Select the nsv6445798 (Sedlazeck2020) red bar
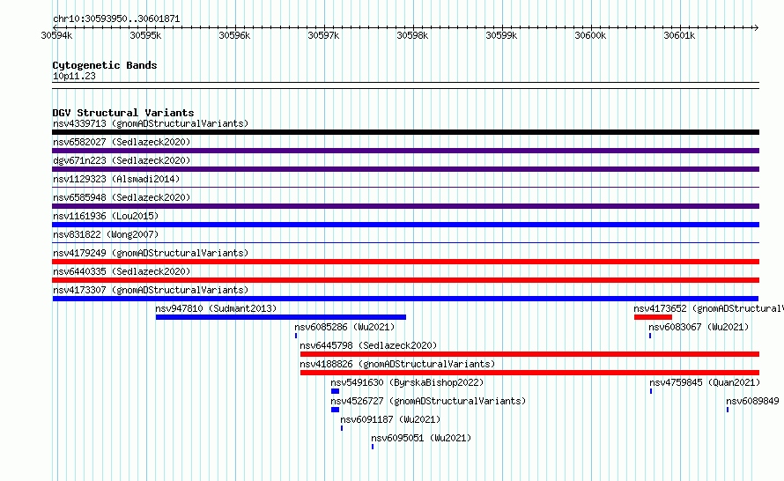Screen dimensions: 784x481 [x=529, y=354]
